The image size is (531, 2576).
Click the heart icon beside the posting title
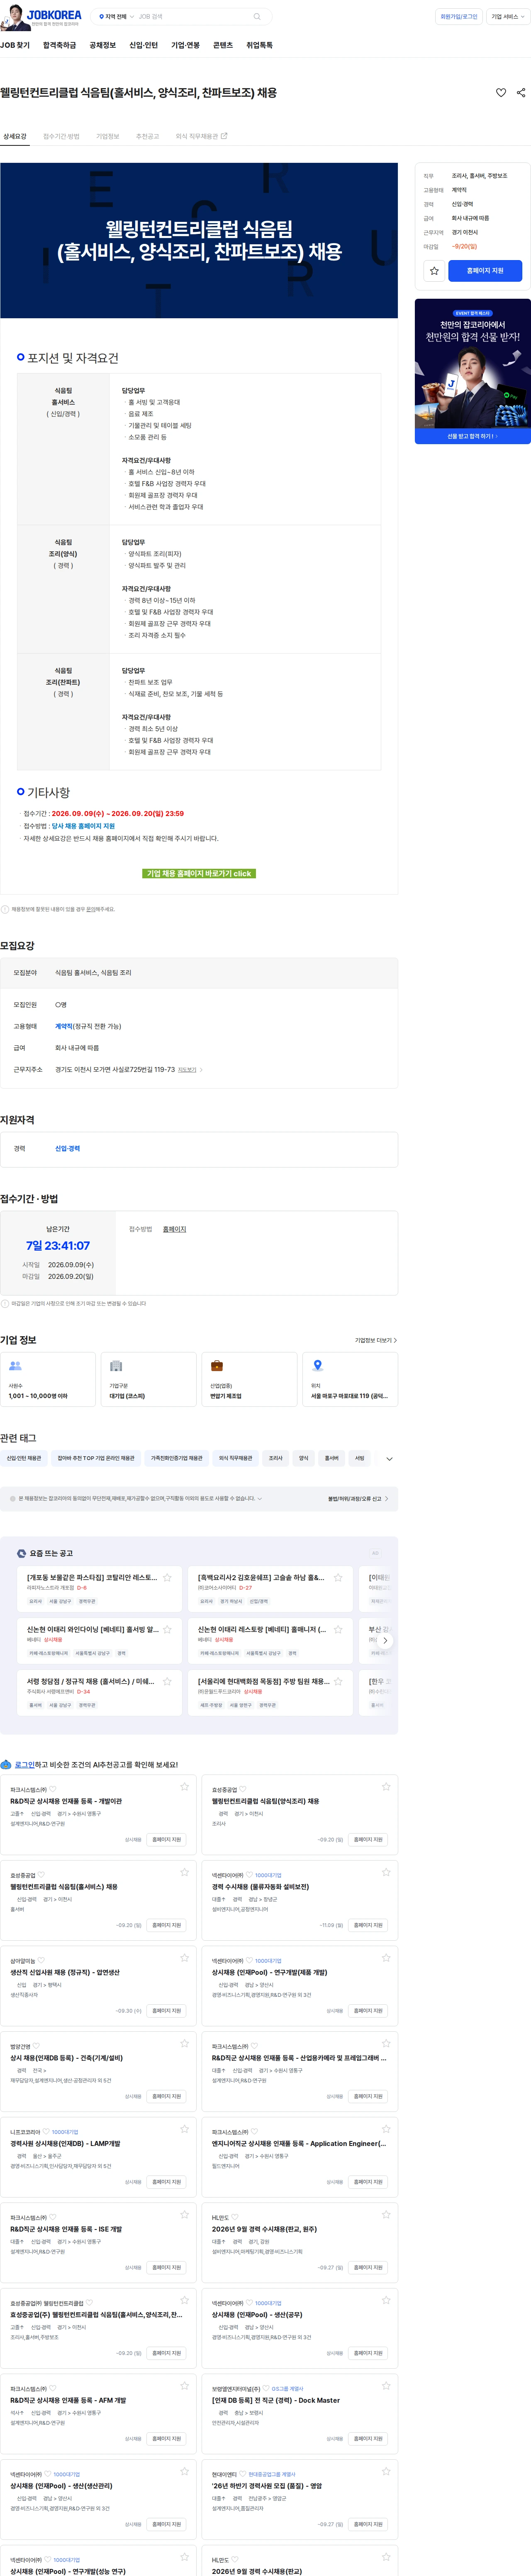pyautogui.click(x=501, y=93)
